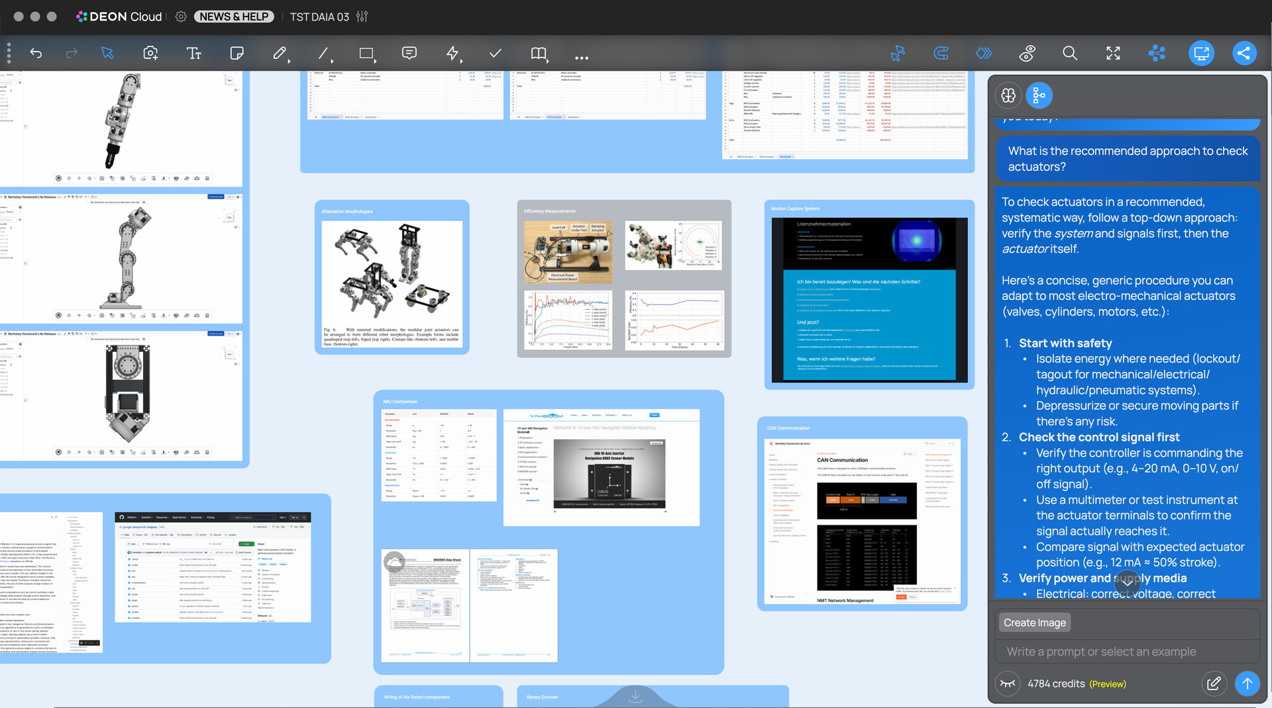Click the checkmark tool

pos(495,53)
